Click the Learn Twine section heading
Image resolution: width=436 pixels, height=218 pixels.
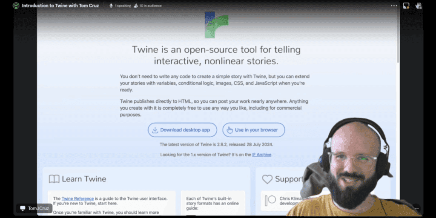coord(84,179)
